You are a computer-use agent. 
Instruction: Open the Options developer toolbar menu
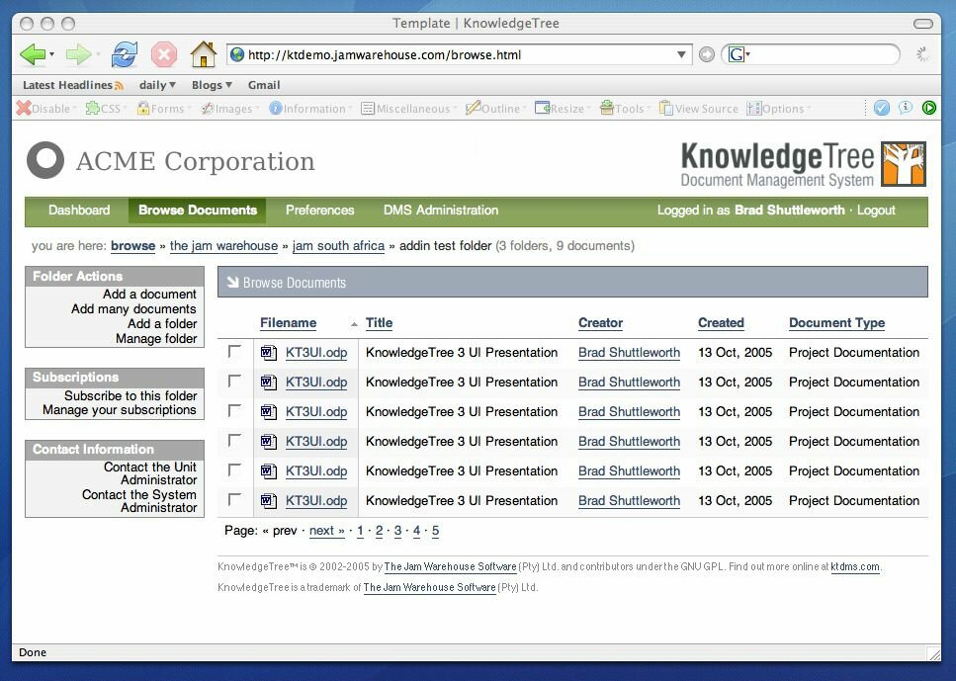pos(779,109)
